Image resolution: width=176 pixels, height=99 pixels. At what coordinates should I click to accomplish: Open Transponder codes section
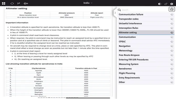coord(146,19)
